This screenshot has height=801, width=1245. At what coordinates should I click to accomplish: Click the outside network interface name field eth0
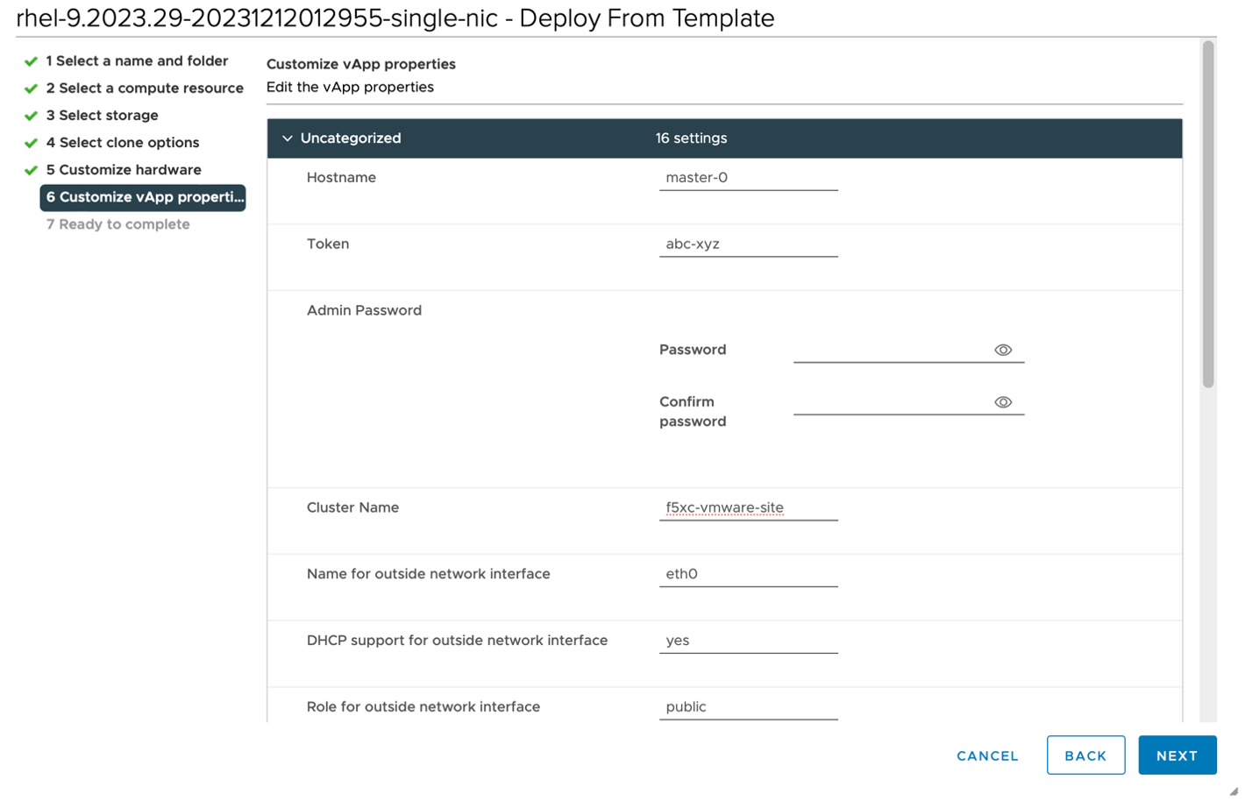[x=748, y=575]
